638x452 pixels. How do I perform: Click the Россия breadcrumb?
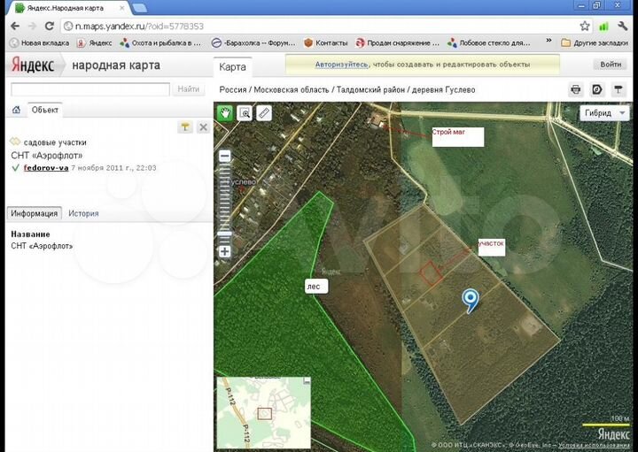[233, 89]
